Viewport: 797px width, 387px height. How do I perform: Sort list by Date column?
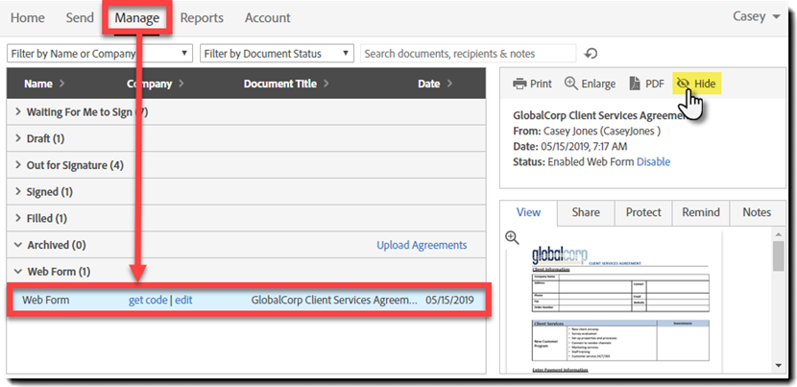[x=435, y=84]
